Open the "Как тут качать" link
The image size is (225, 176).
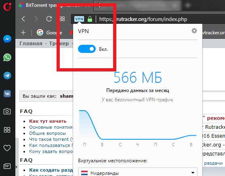pyautogui.click(x=48, y=121)
